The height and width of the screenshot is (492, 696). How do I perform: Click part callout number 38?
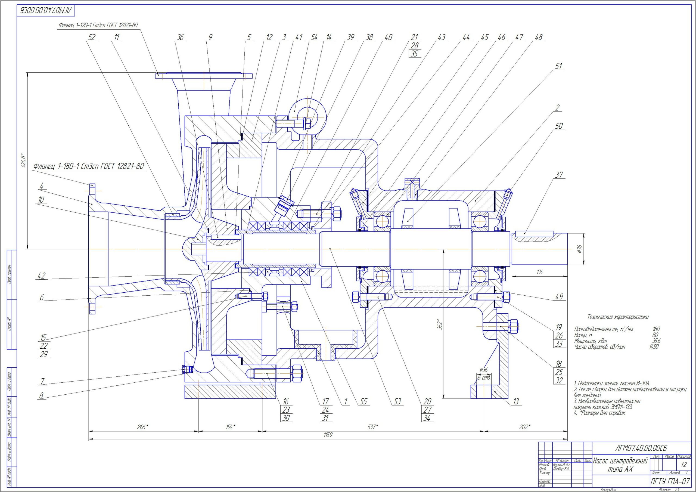[369, 37]
